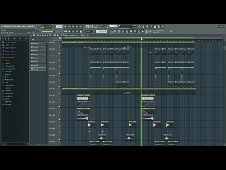Open the playlist options menu arrow
This screenshot has height=170, width=226.
(x=31, y=35)
